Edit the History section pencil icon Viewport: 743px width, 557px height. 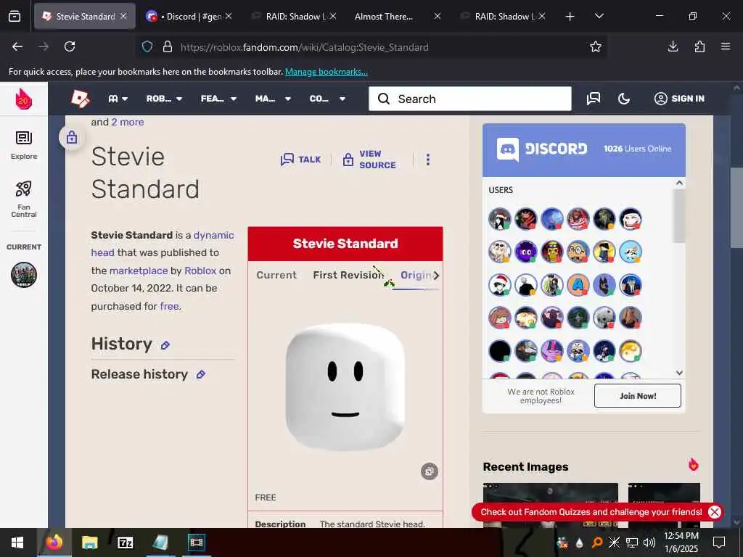[165, 345]
